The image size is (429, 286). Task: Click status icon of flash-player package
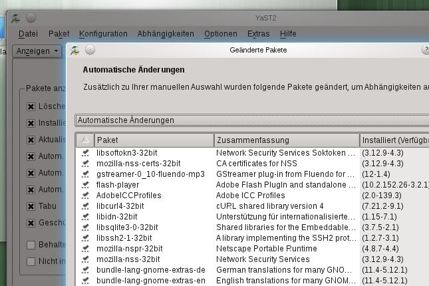tap(85, 185)
